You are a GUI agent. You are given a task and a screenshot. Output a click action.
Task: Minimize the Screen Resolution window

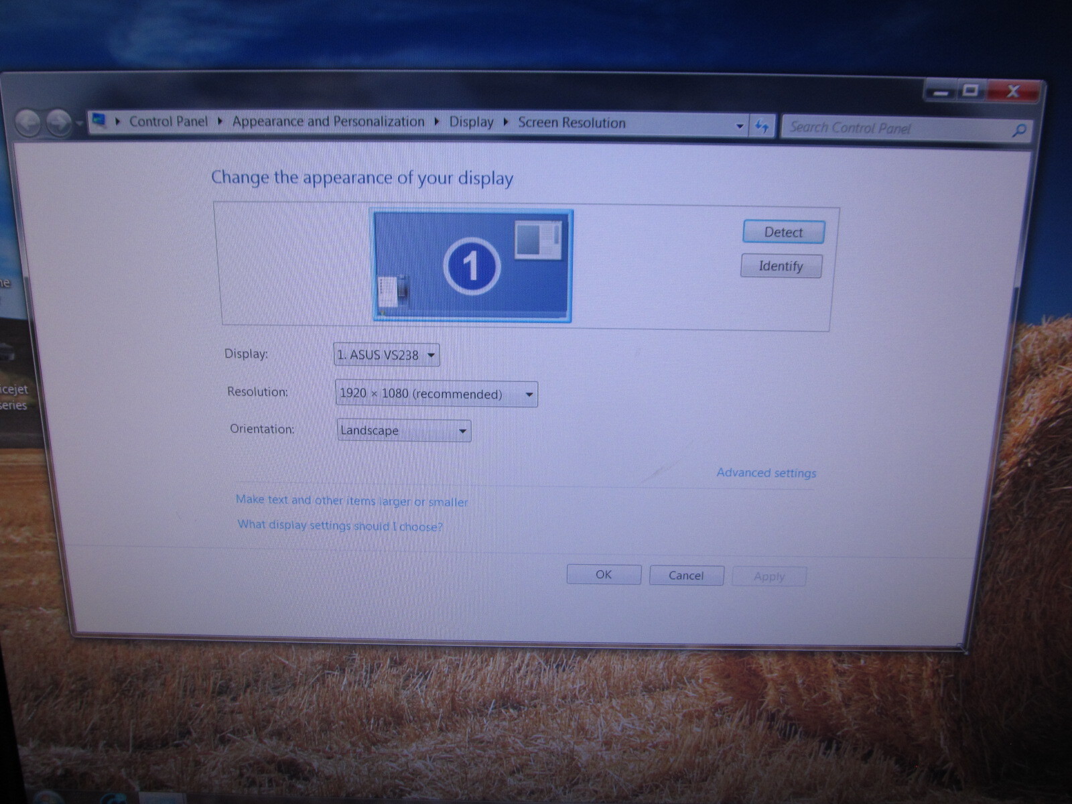tap(941, 90)
